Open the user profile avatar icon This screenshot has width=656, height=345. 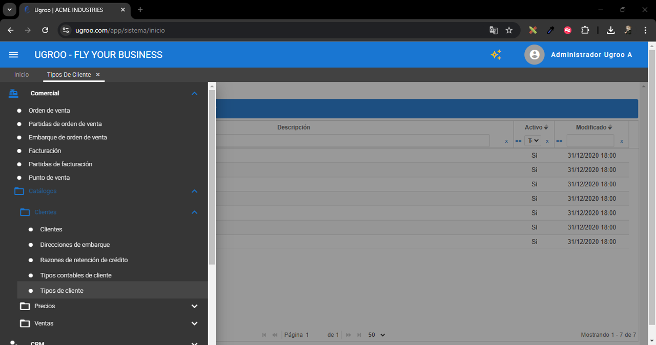534,55
